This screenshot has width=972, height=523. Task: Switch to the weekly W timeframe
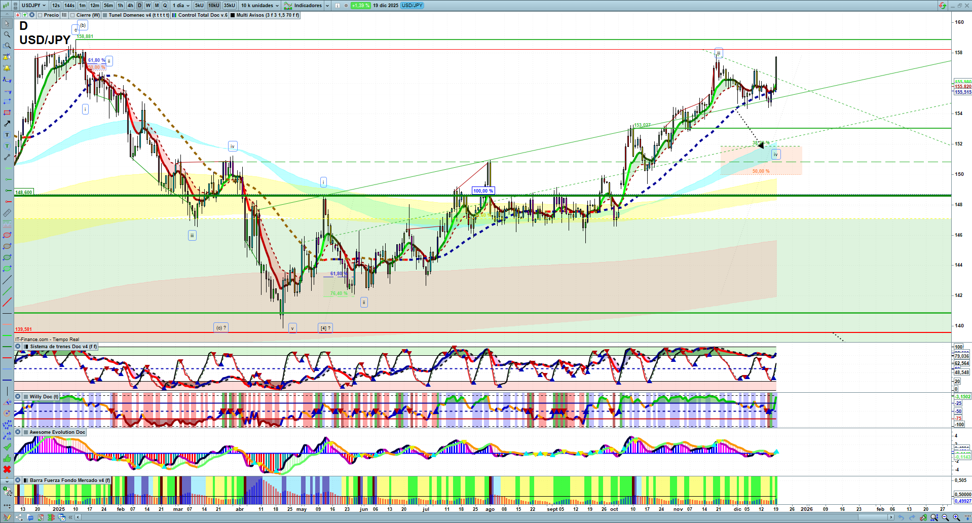148,6
